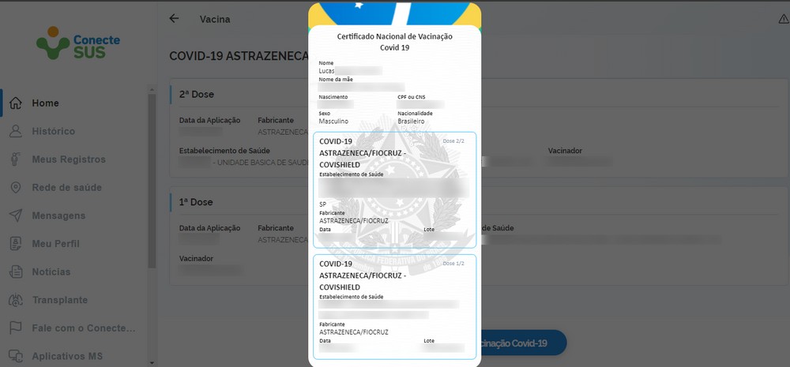
Task: Click the Fale com o Conecte flag icon
Action: (x=16, y=328)
